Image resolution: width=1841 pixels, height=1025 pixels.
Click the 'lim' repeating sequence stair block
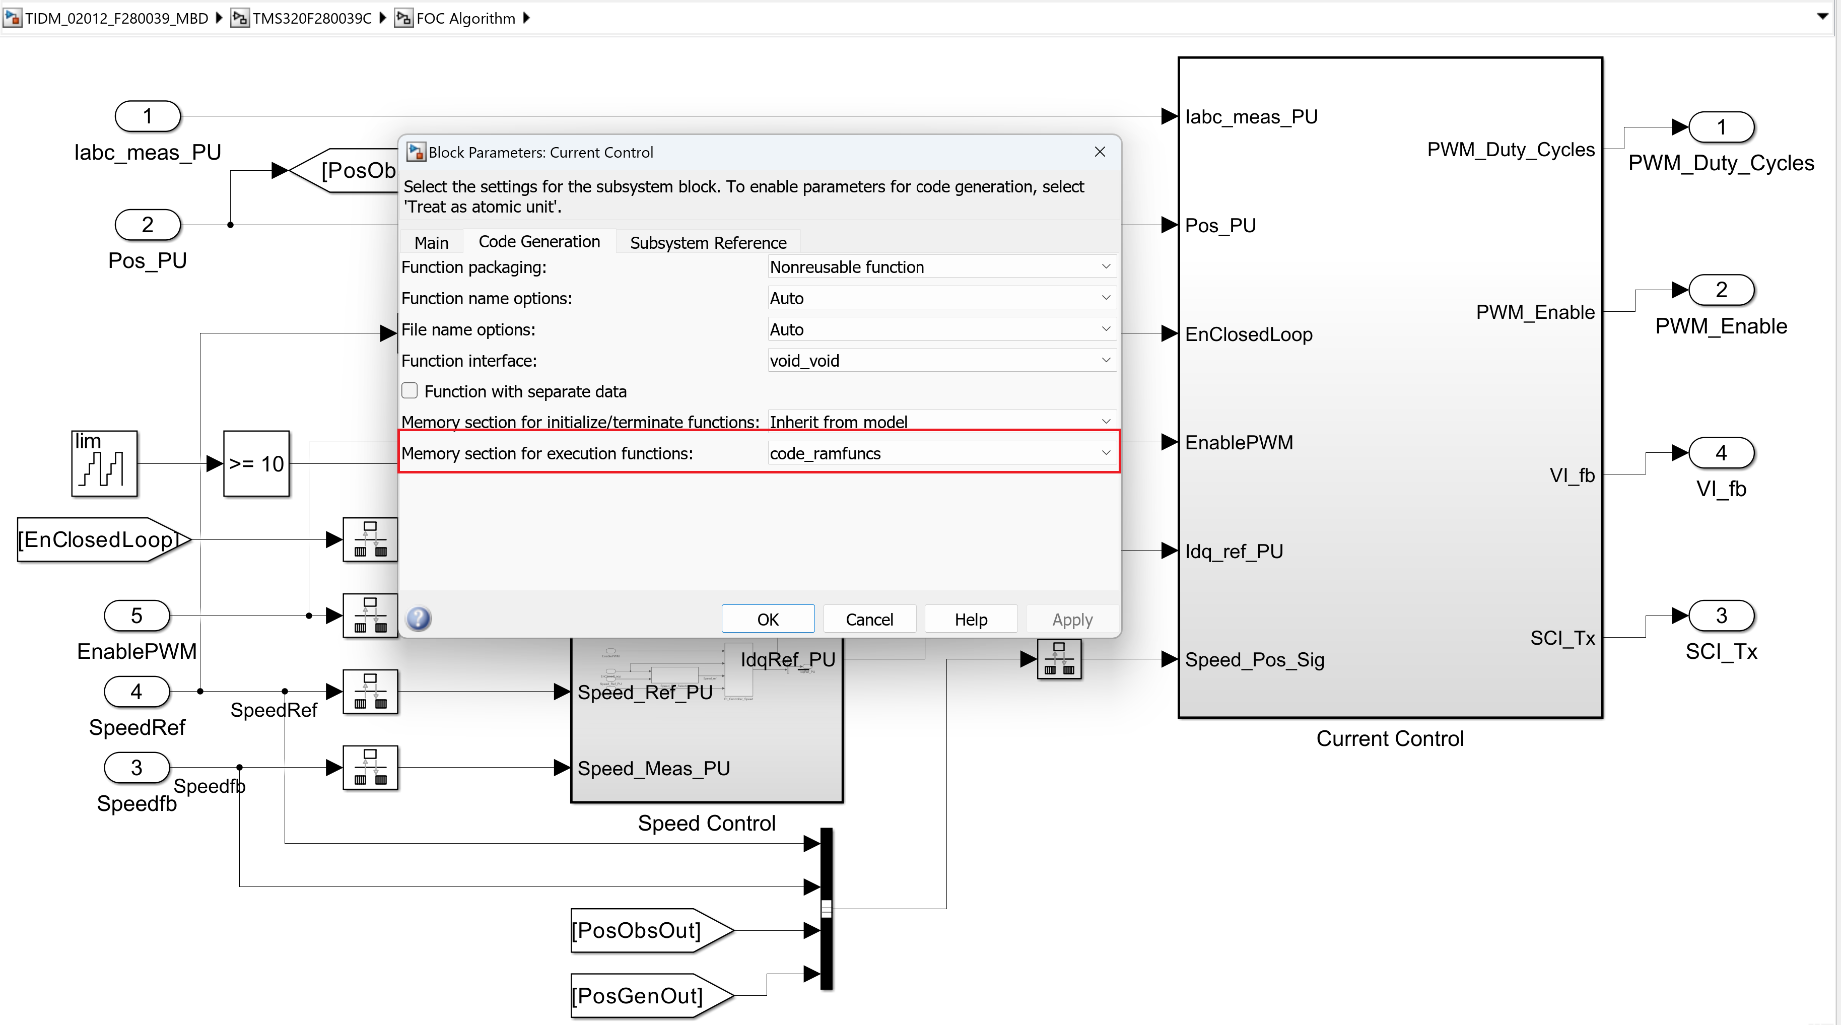(104, 463)
